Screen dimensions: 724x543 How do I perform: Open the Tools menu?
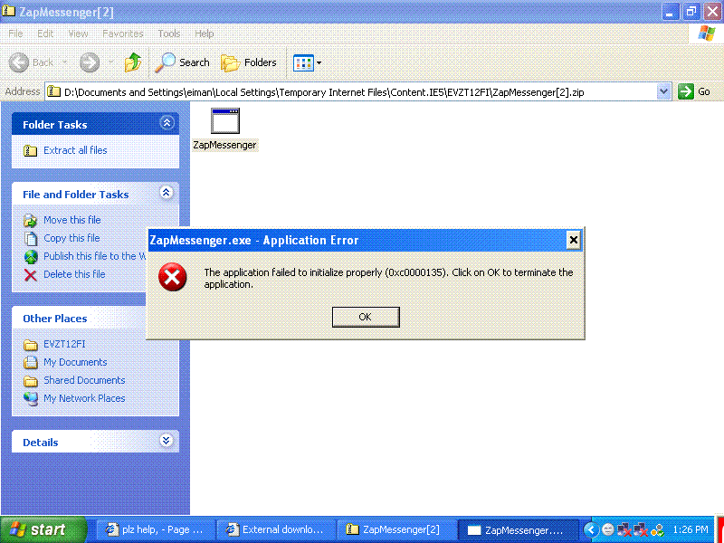tap(169, 33)
